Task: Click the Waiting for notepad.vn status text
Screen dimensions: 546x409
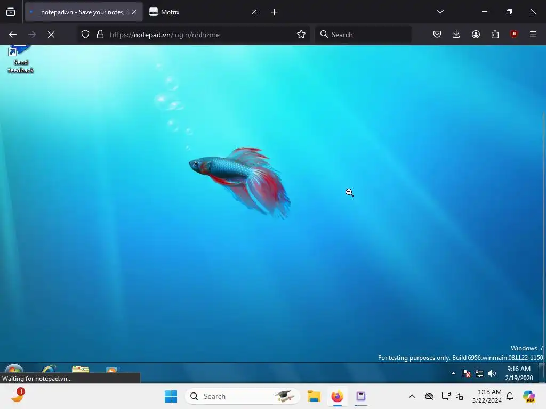Action: (37, 379)
